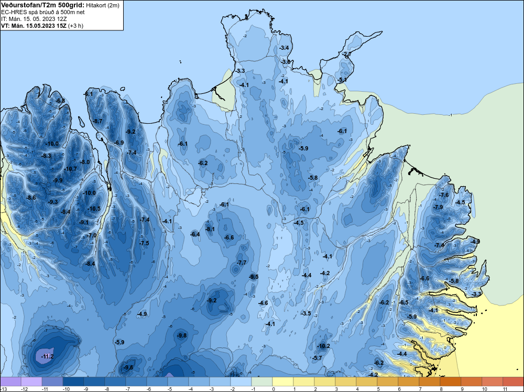The width and height of the screenshot is (524, 392).
Task: Click the -7.6 temperature value
Action: pos(444,195)
